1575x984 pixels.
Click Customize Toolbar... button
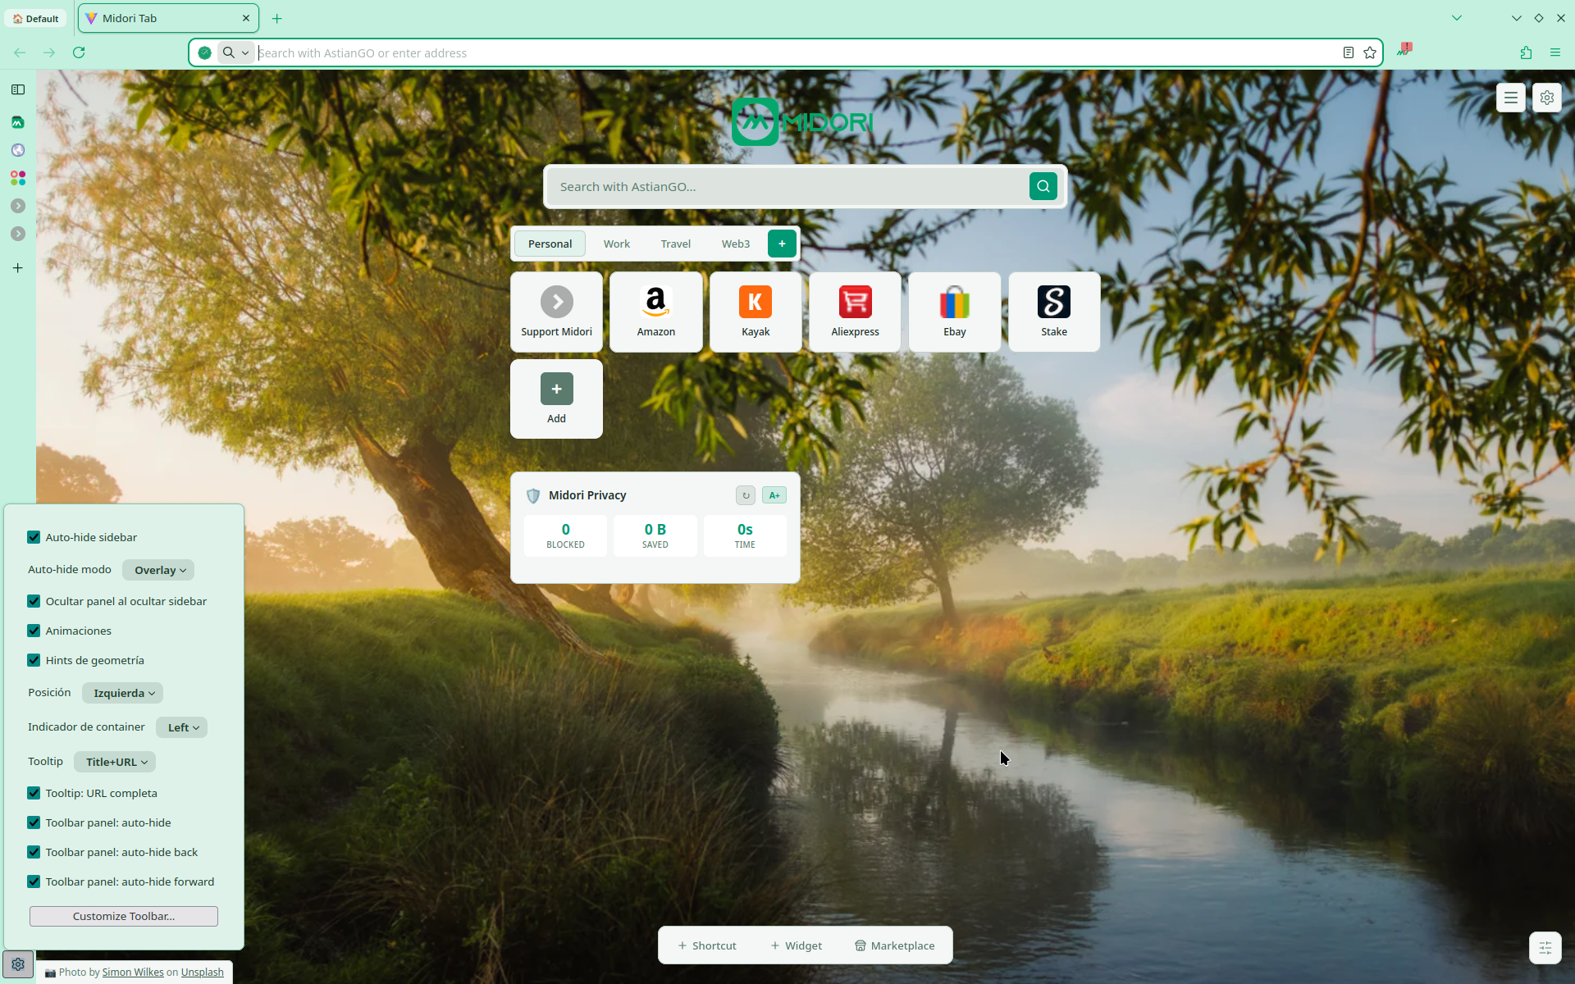click(124, 916)
